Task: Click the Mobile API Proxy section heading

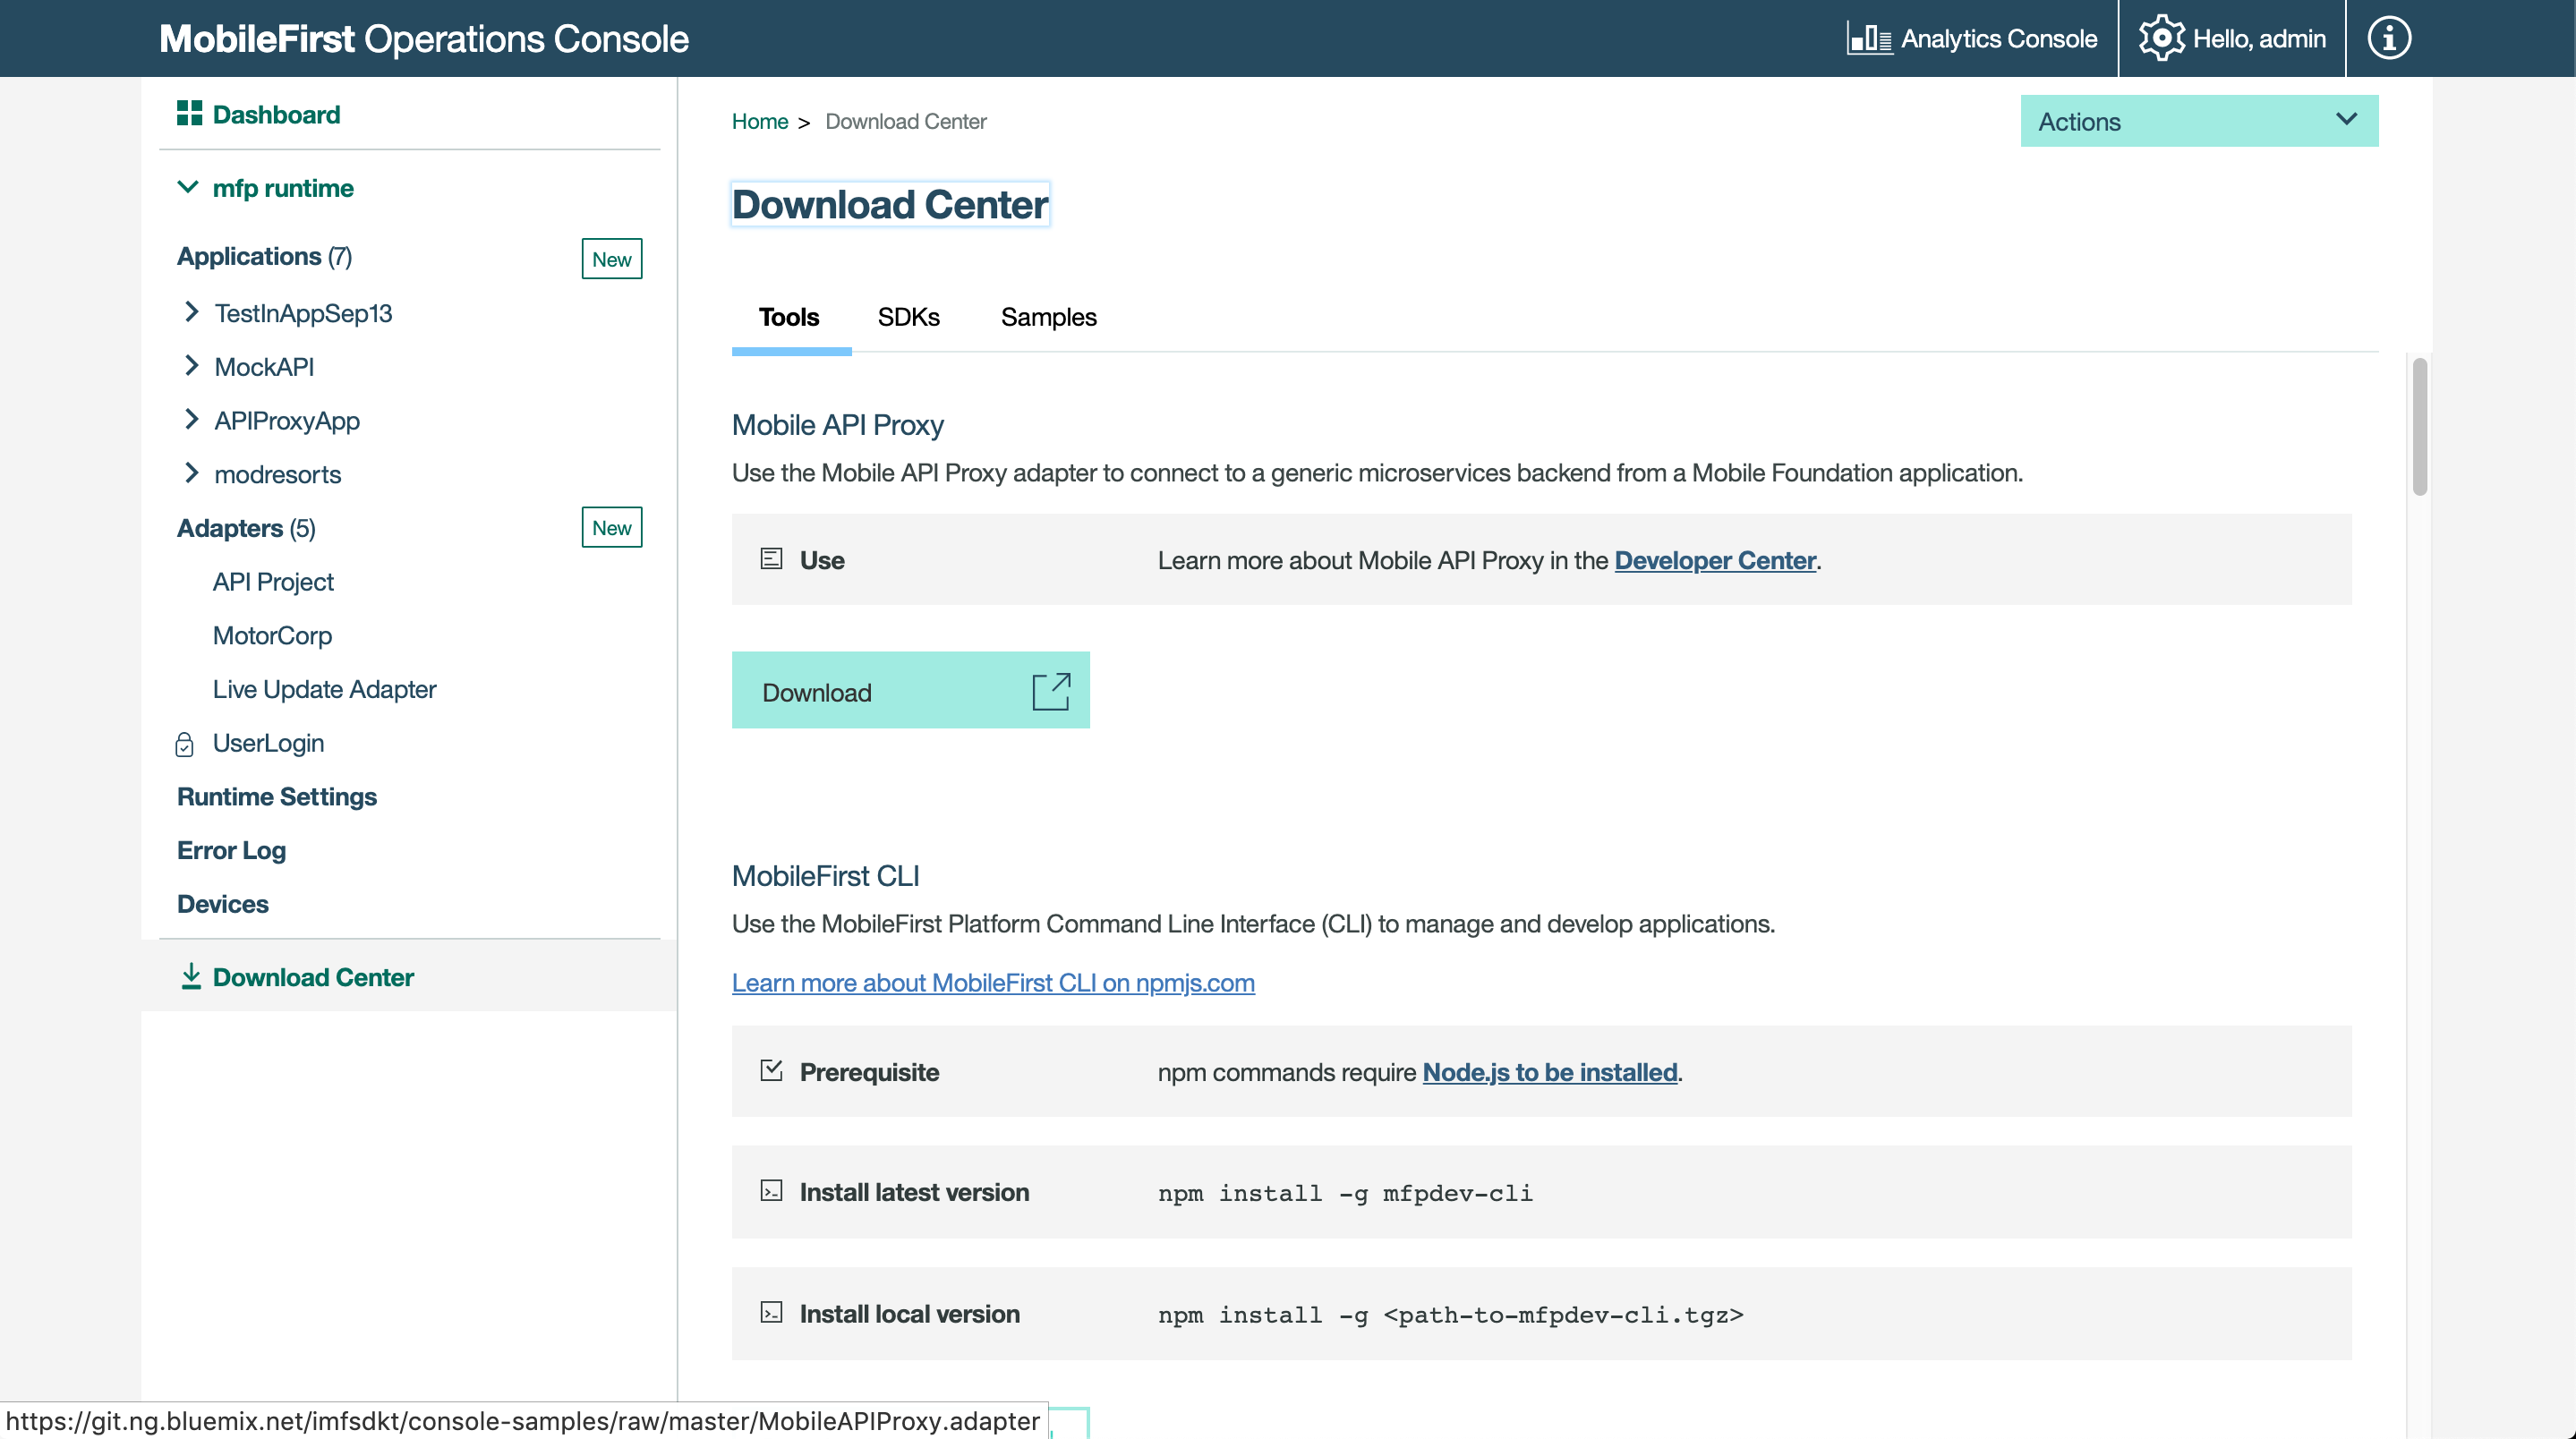Action: 837,425
